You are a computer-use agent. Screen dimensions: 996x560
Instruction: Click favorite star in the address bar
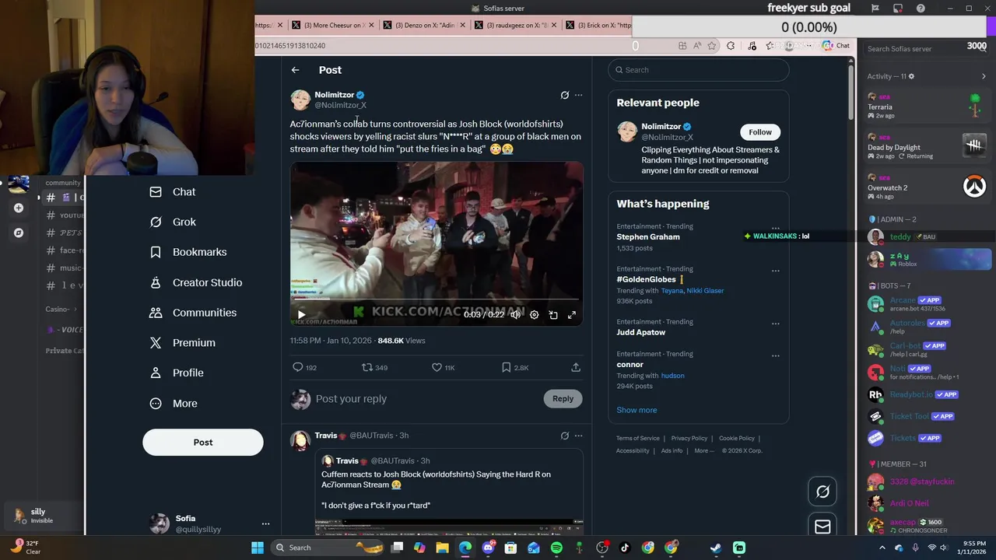[712, 46]
